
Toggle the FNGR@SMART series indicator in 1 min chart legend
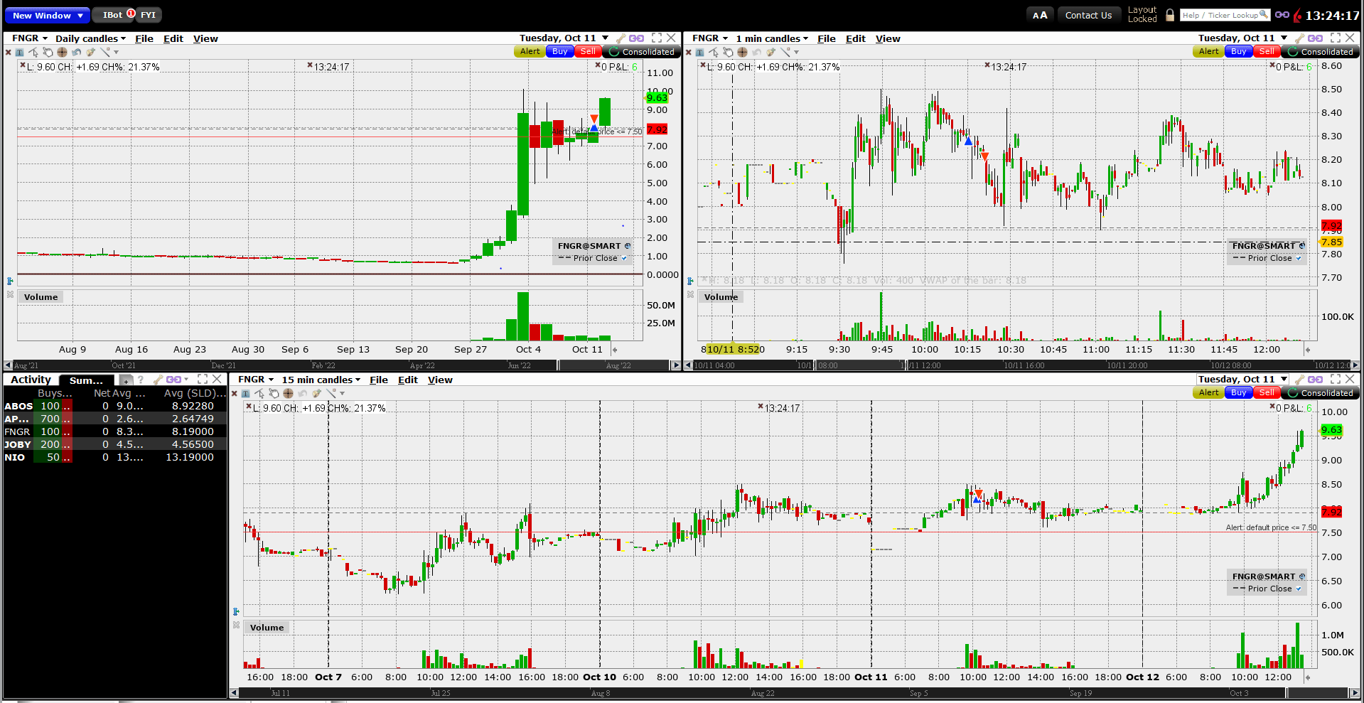(x=1301, y=246)
